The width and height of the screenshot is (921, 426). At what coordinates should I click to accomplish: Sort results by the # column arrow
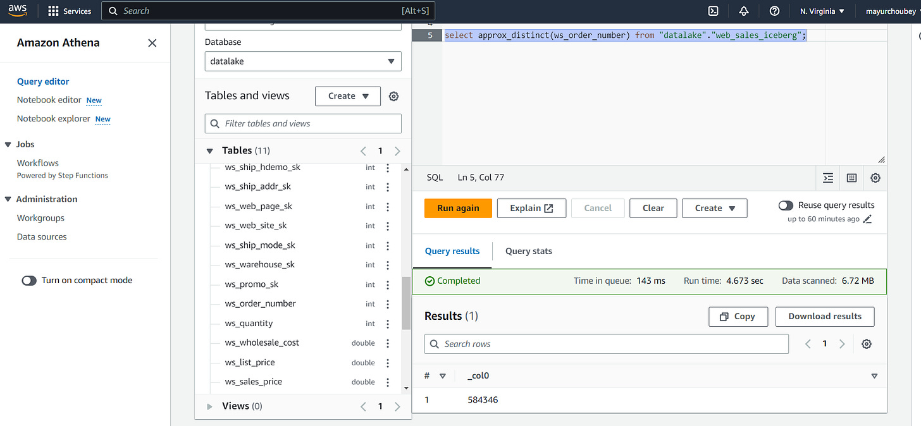pyautogui.click(x=443, y=376)
